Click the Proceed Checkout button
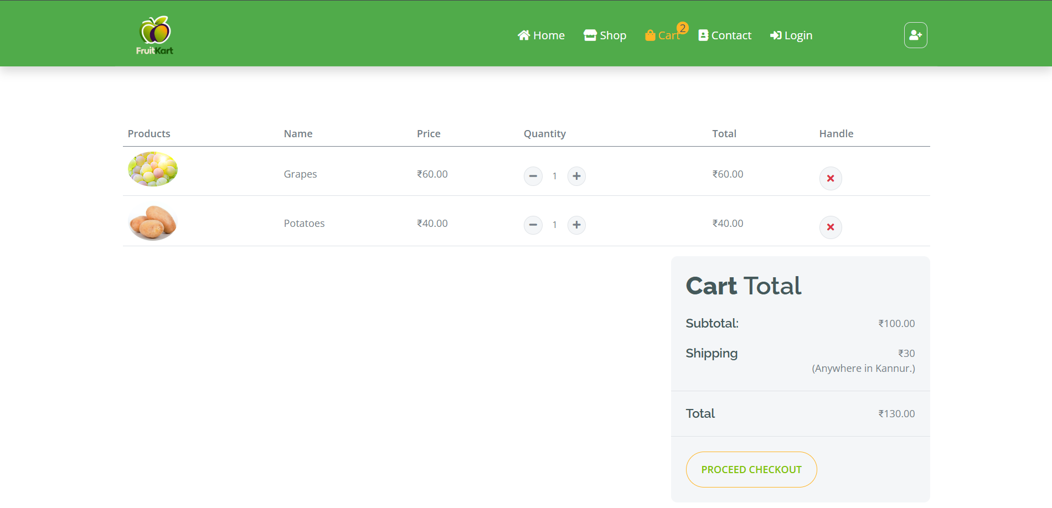Screen dimensions: 1052x508 click(x=751, y=469)
